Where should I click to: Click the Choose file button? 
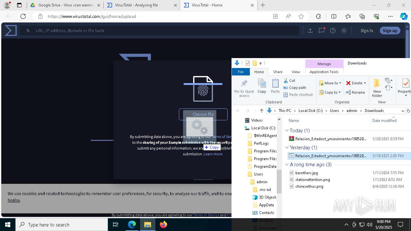click(203, 114)
